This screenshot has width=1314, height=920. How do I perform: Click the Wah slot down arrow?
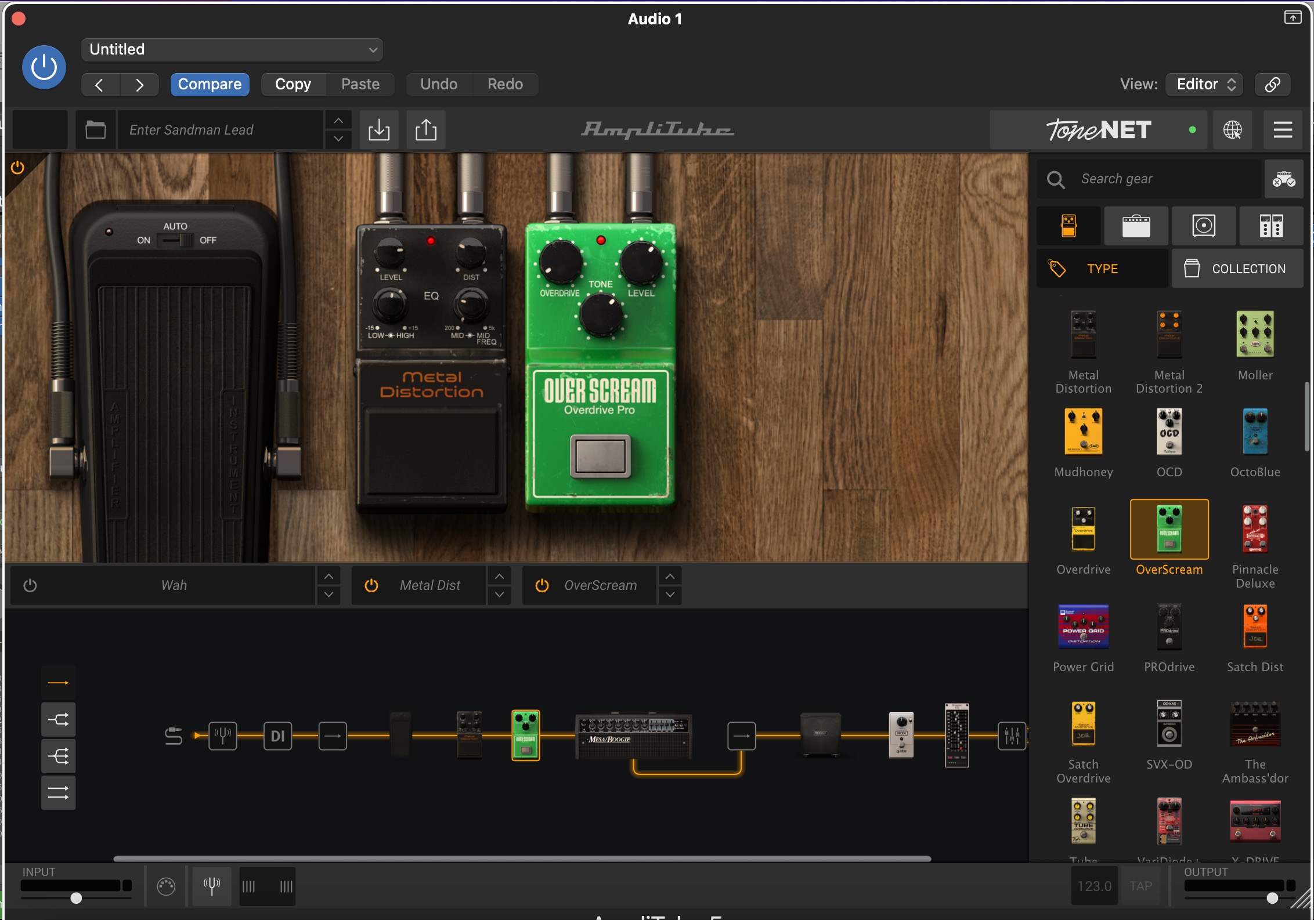point(328,595)
